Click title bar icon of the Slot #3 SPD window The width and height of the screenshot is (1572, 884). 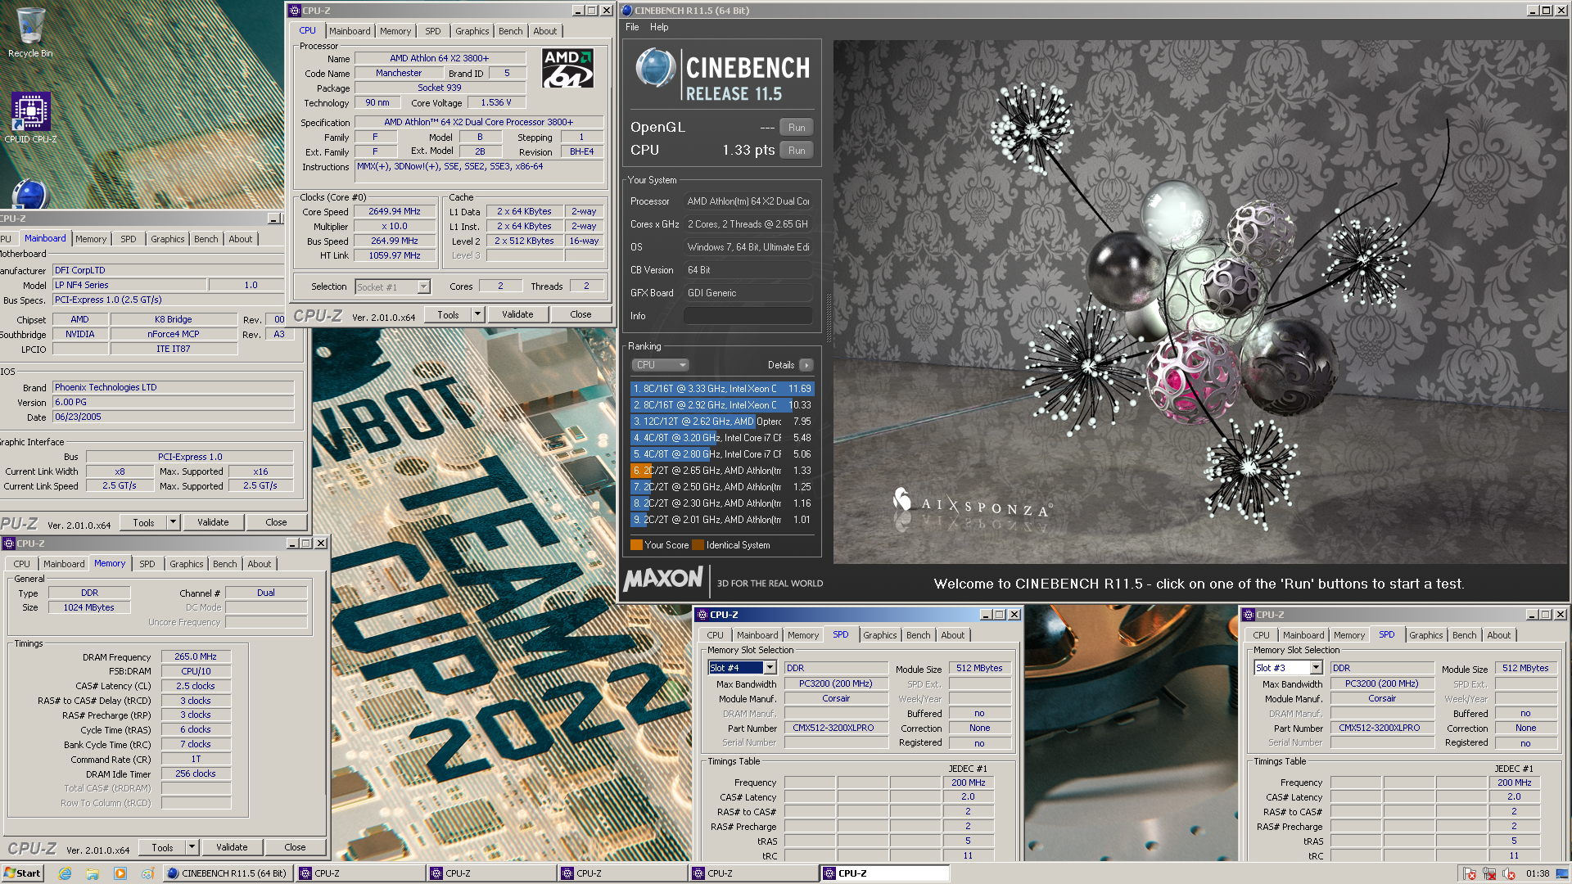tap(1249, 615)
